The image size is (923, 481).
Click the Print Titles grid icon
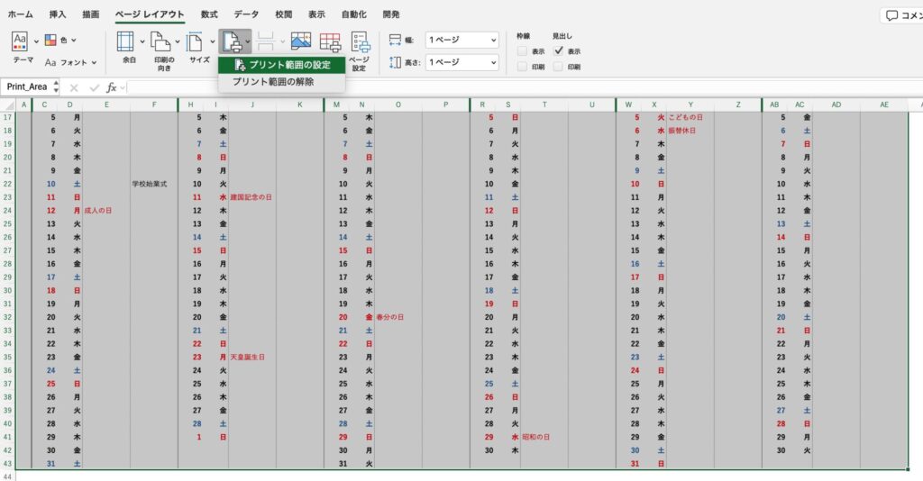(x=330, y=41)
